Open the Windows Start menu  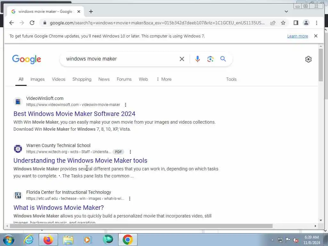[x=9, y=240]
